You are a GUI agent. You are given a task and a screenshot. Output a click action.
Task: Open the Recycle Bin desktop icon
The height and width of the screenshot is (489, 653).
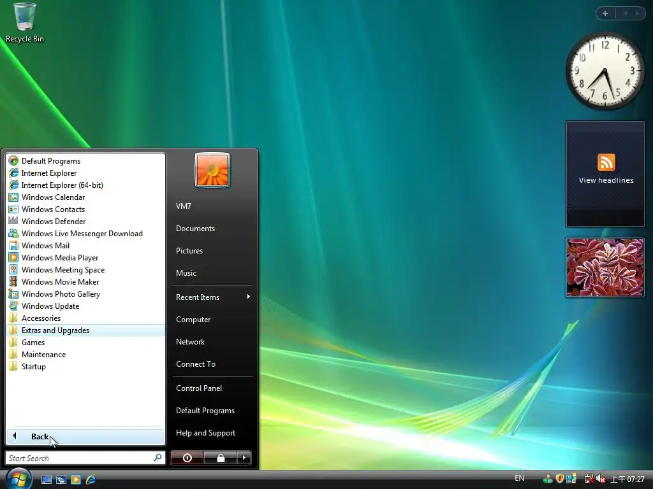click(25, 23)
